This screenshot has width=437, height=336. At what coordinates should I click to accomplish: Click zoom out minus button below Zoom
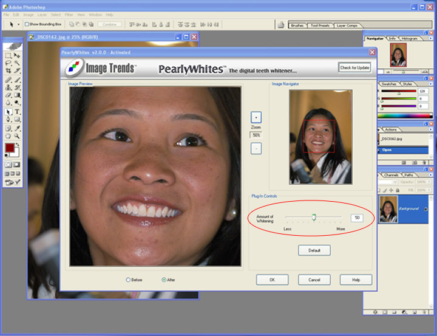tap(256, 148)
